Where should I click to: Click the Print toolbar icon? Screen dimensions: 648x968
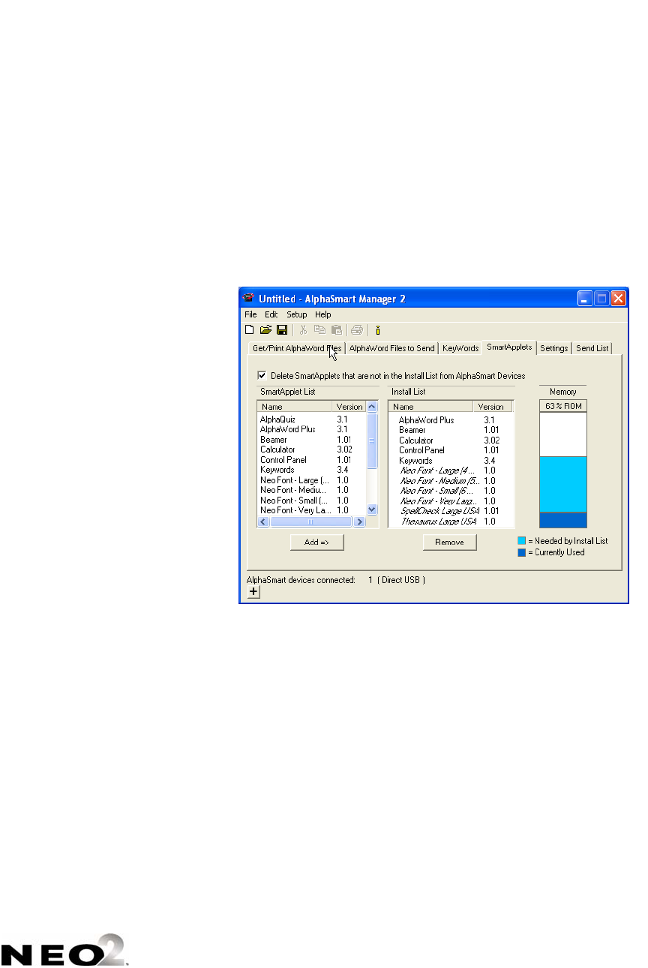[x=357, y=329]
